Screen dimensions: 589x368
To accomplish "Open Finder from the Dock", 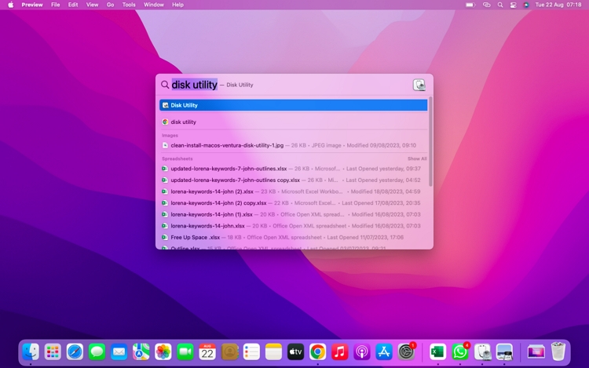I will tap(31, 352).
